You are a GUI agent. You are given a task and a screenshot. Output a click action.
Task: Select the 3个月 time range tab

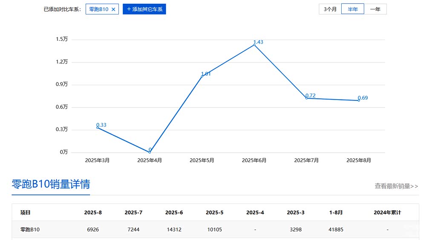(x=330, y=9)
